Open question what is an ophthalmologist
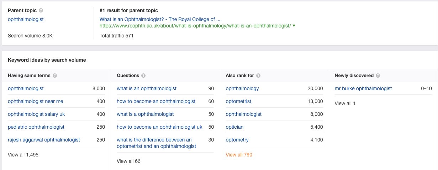The height and width of the screenshot is (170, 438). click(x=147, y=88)
